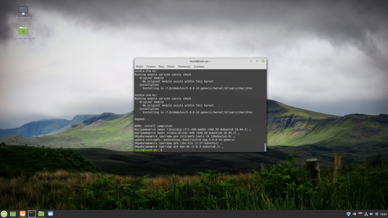Image resolution: width=388 pixels, height=218 pixels.
Task: Open the file manager from the panel
Action: click(x=41, y=214)
